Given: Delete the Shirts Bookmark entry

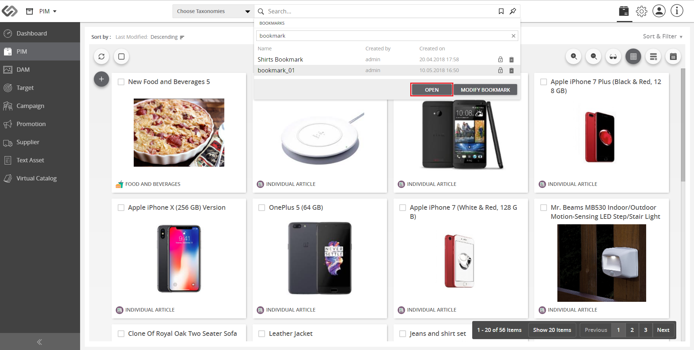Looking at the screenshot, I should tap(511, 59).
